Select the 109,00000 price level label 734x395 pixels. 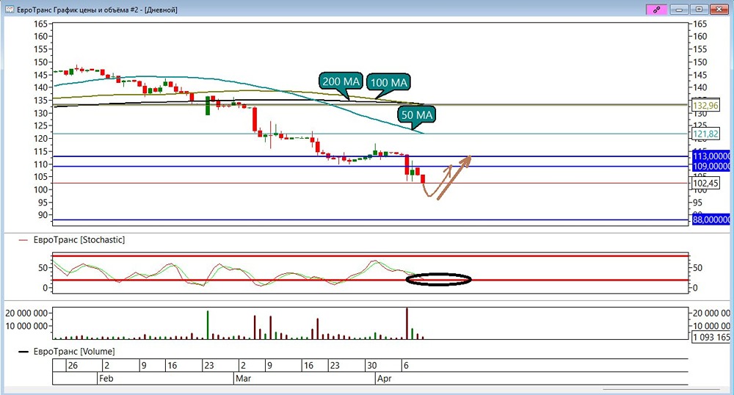tap(711, 167)
